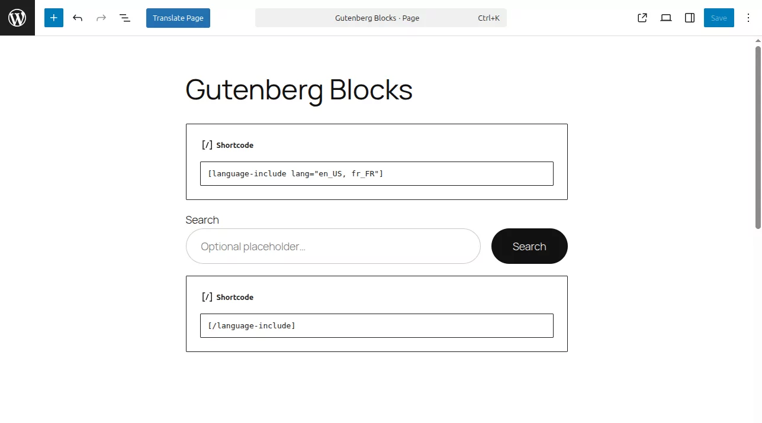
Task: Click the Undo arrow icon
Action: pos(78,18)
